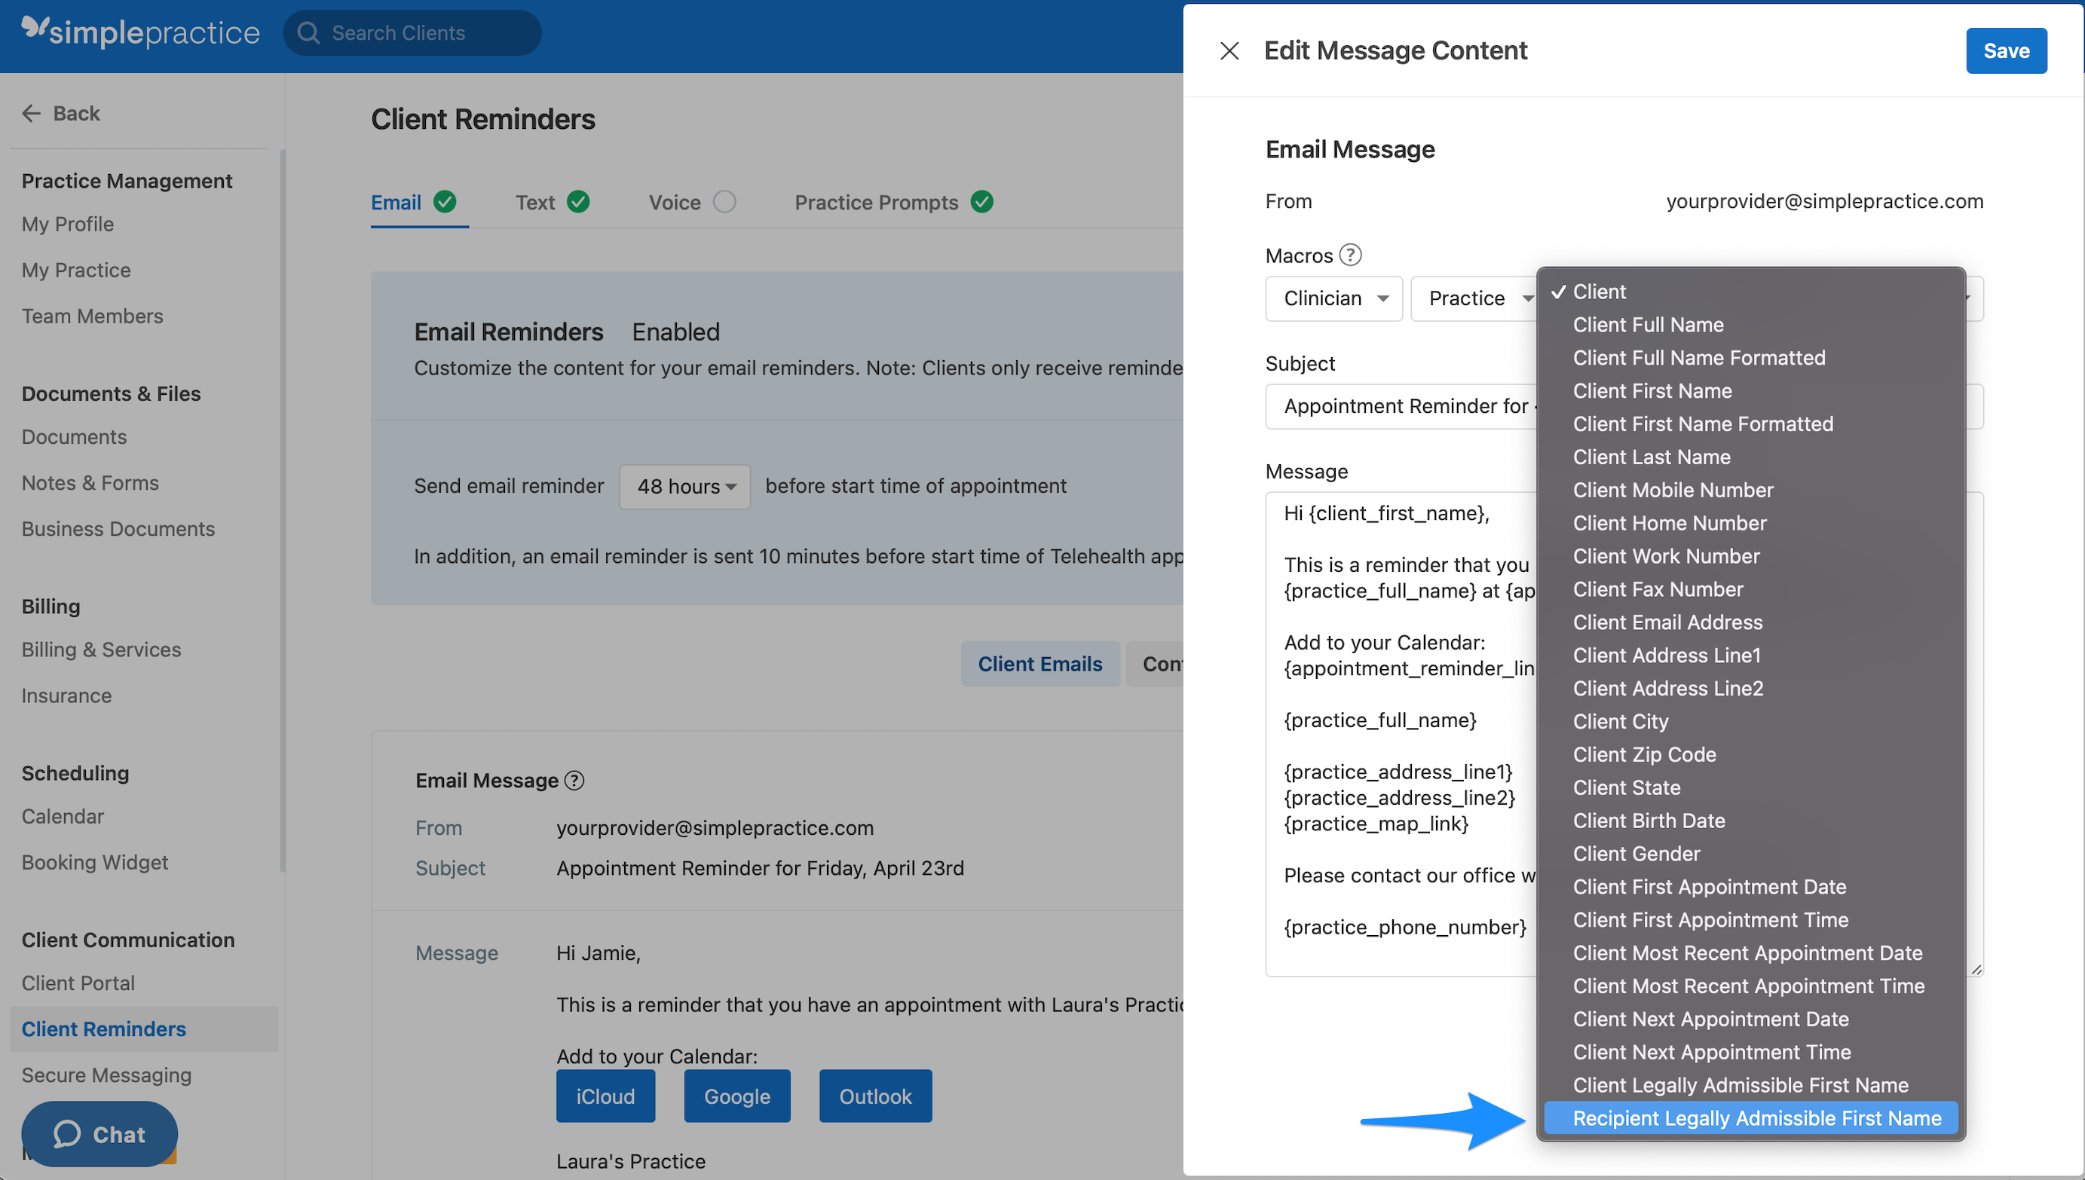Choose Client First Appointment Time macro
This screenshot has width=2085, height=1180.
point(1751,920)
